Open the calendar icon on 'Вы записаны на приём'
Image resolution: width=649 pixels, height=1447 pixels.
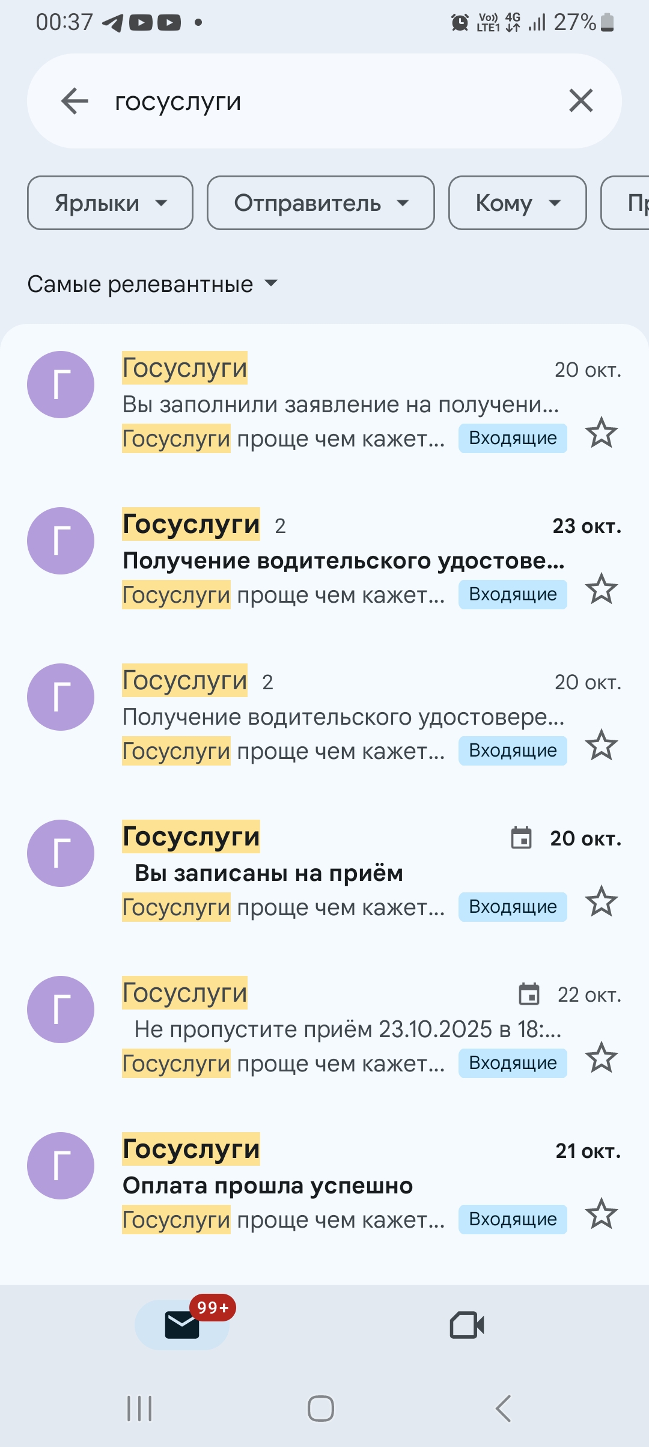521,838
